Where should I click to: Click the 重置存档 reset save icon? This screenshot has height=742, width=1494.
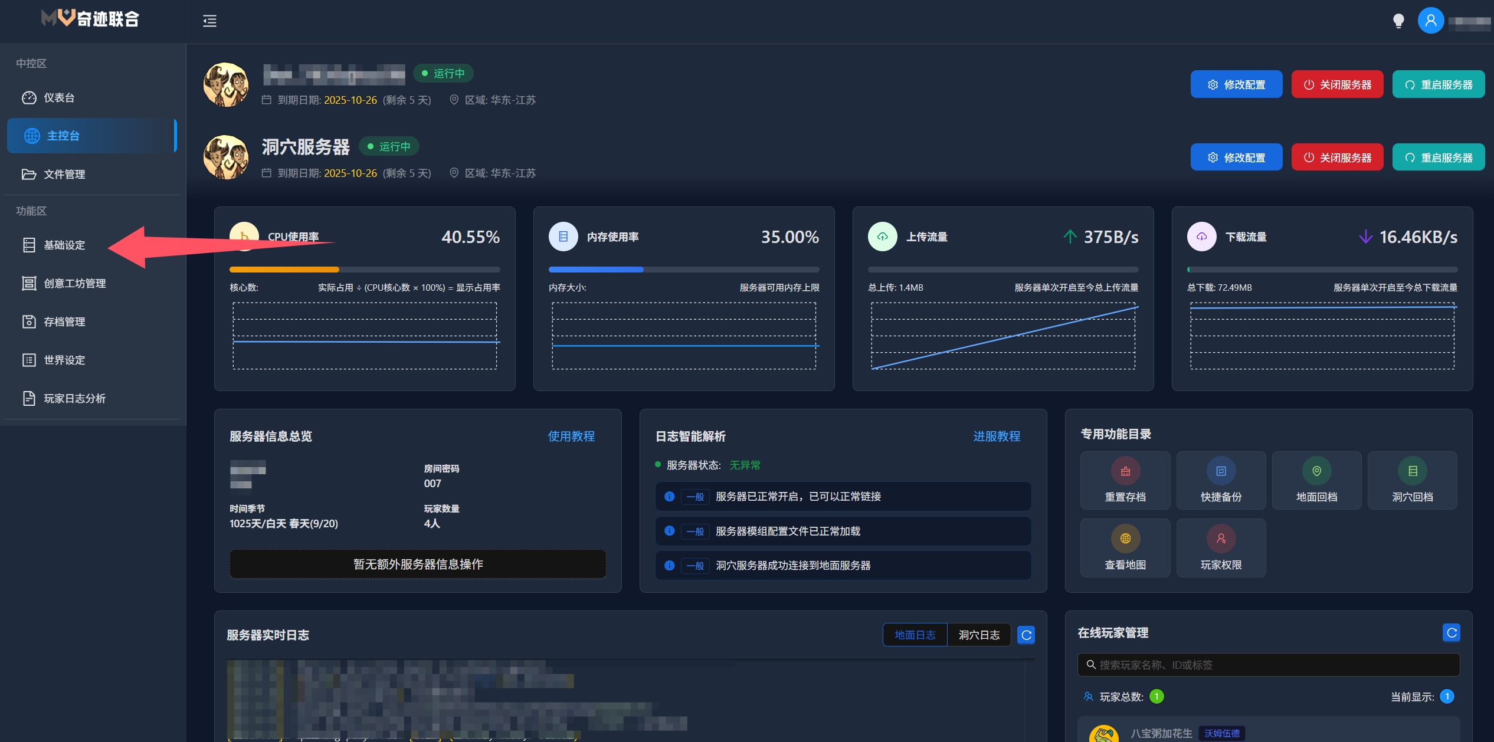[x=1125, y=471]
